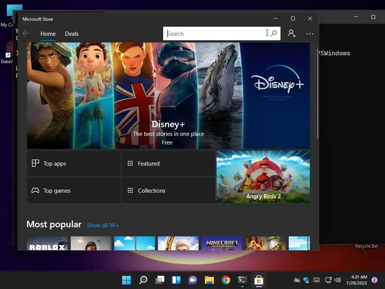Open the Minecraft thumbnail in Most popular
Viewport: 385px width, 289px height.
[222, 243]
